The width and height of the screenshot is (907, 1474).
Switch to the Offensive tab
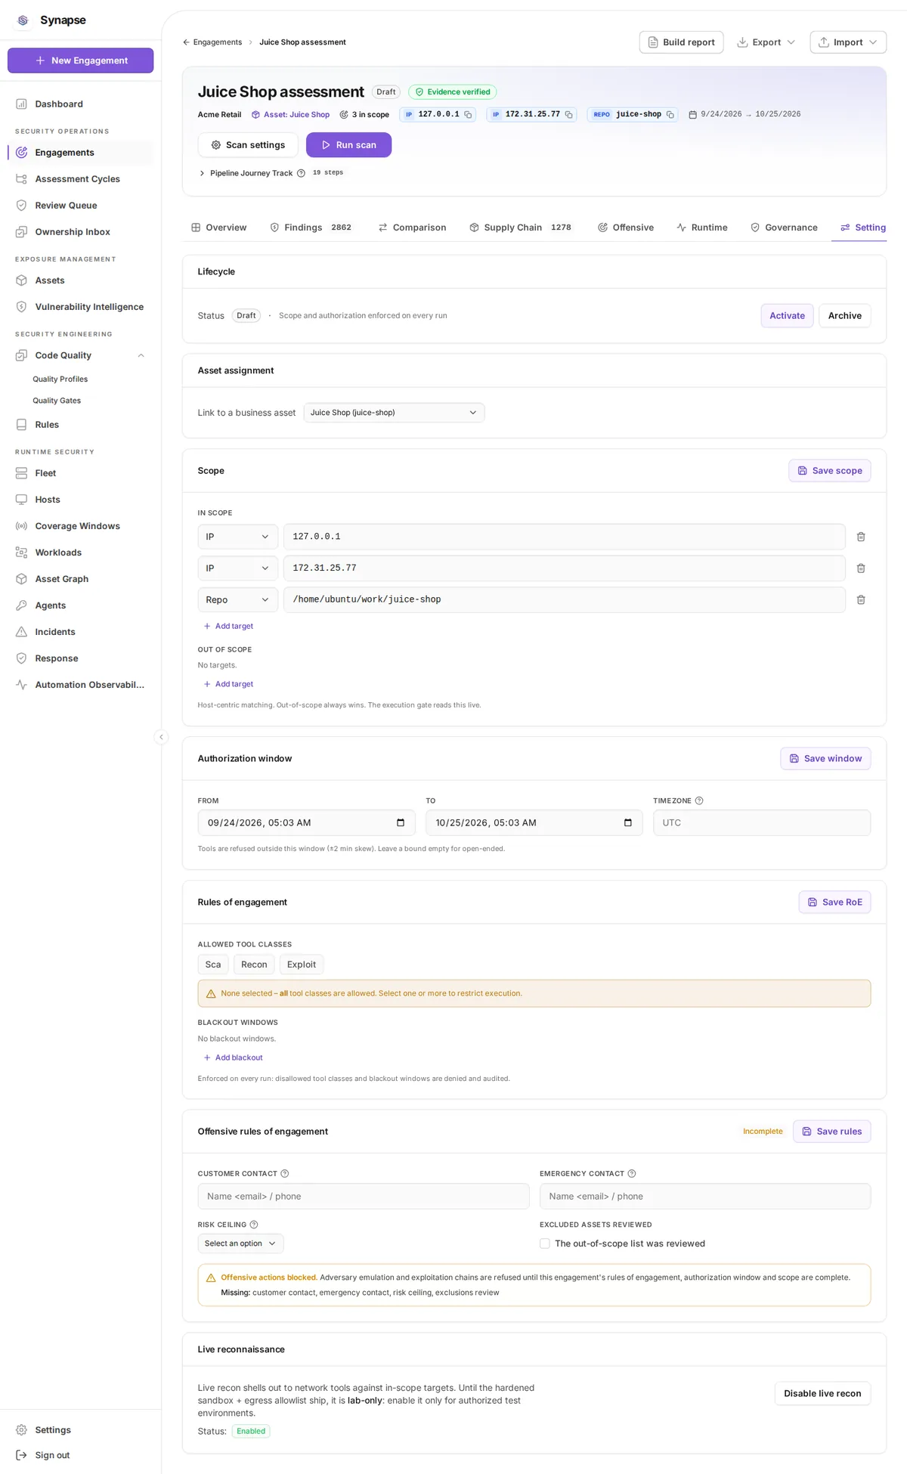tap(626, 228)
